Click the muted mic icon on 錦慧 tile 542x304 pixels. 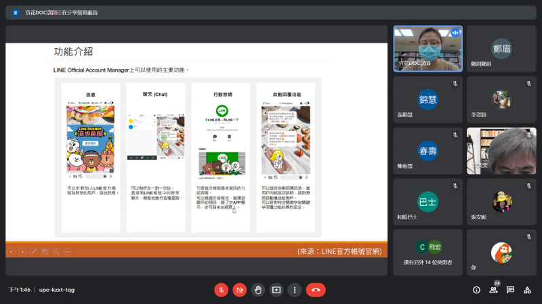coord(455,83)
